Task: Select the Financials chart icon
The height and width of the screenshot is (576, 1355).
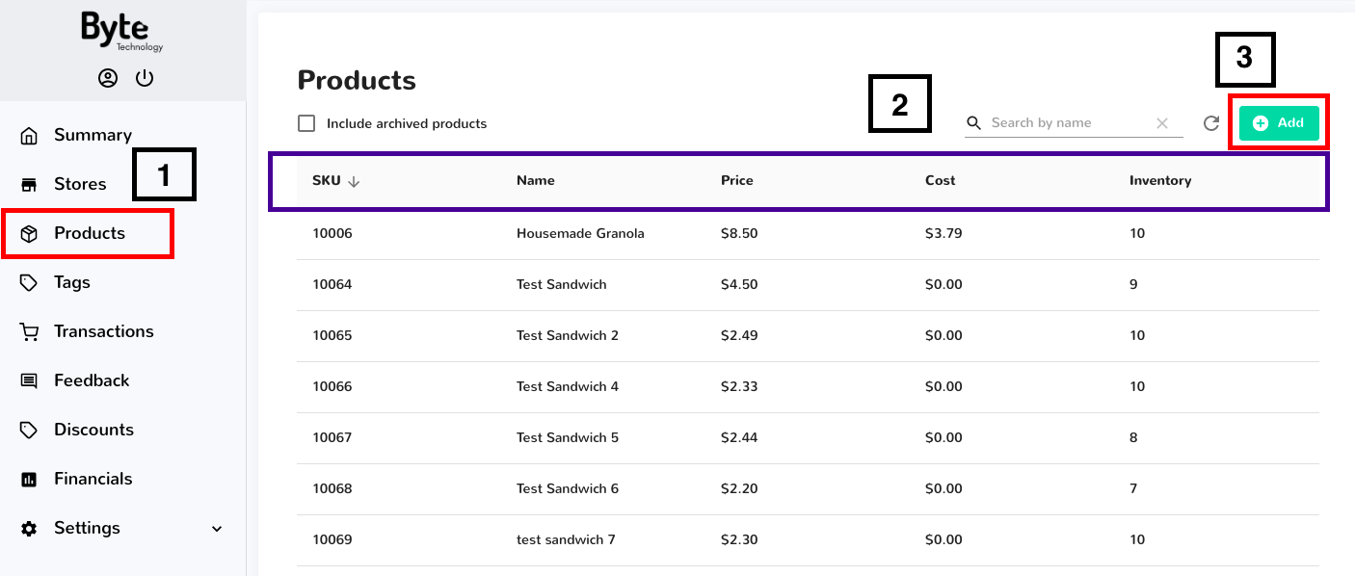Action: tap(29, 478)
